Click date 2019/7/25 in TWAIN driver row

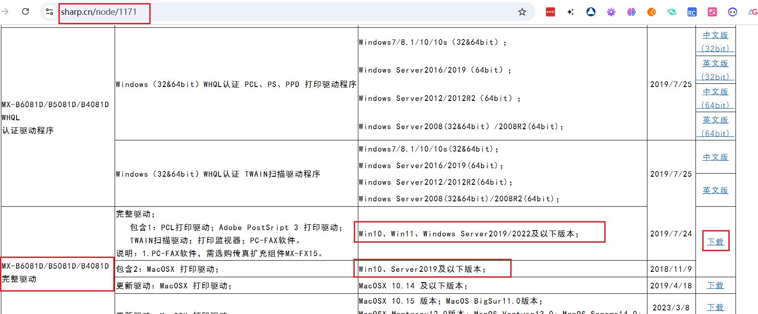(x=671, y=174)
